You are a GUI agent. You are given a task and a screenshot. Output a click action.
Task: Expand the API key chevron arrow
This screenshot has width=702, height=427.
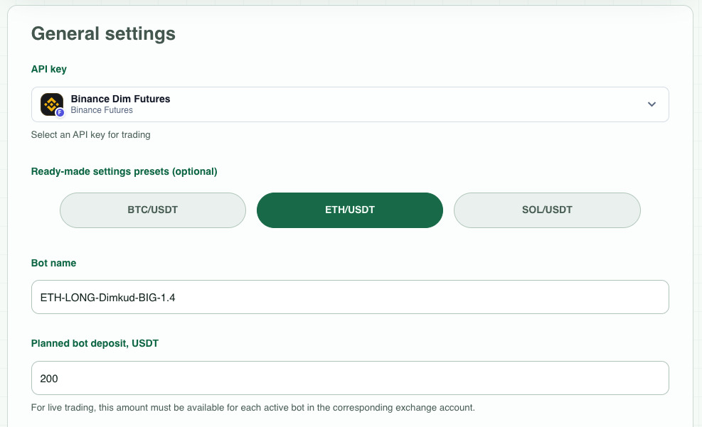click(652, 104)
